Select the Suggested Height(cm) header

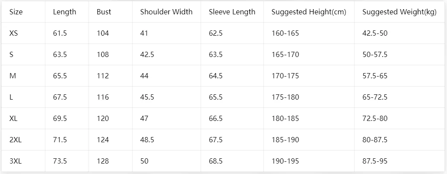(309, 12)
